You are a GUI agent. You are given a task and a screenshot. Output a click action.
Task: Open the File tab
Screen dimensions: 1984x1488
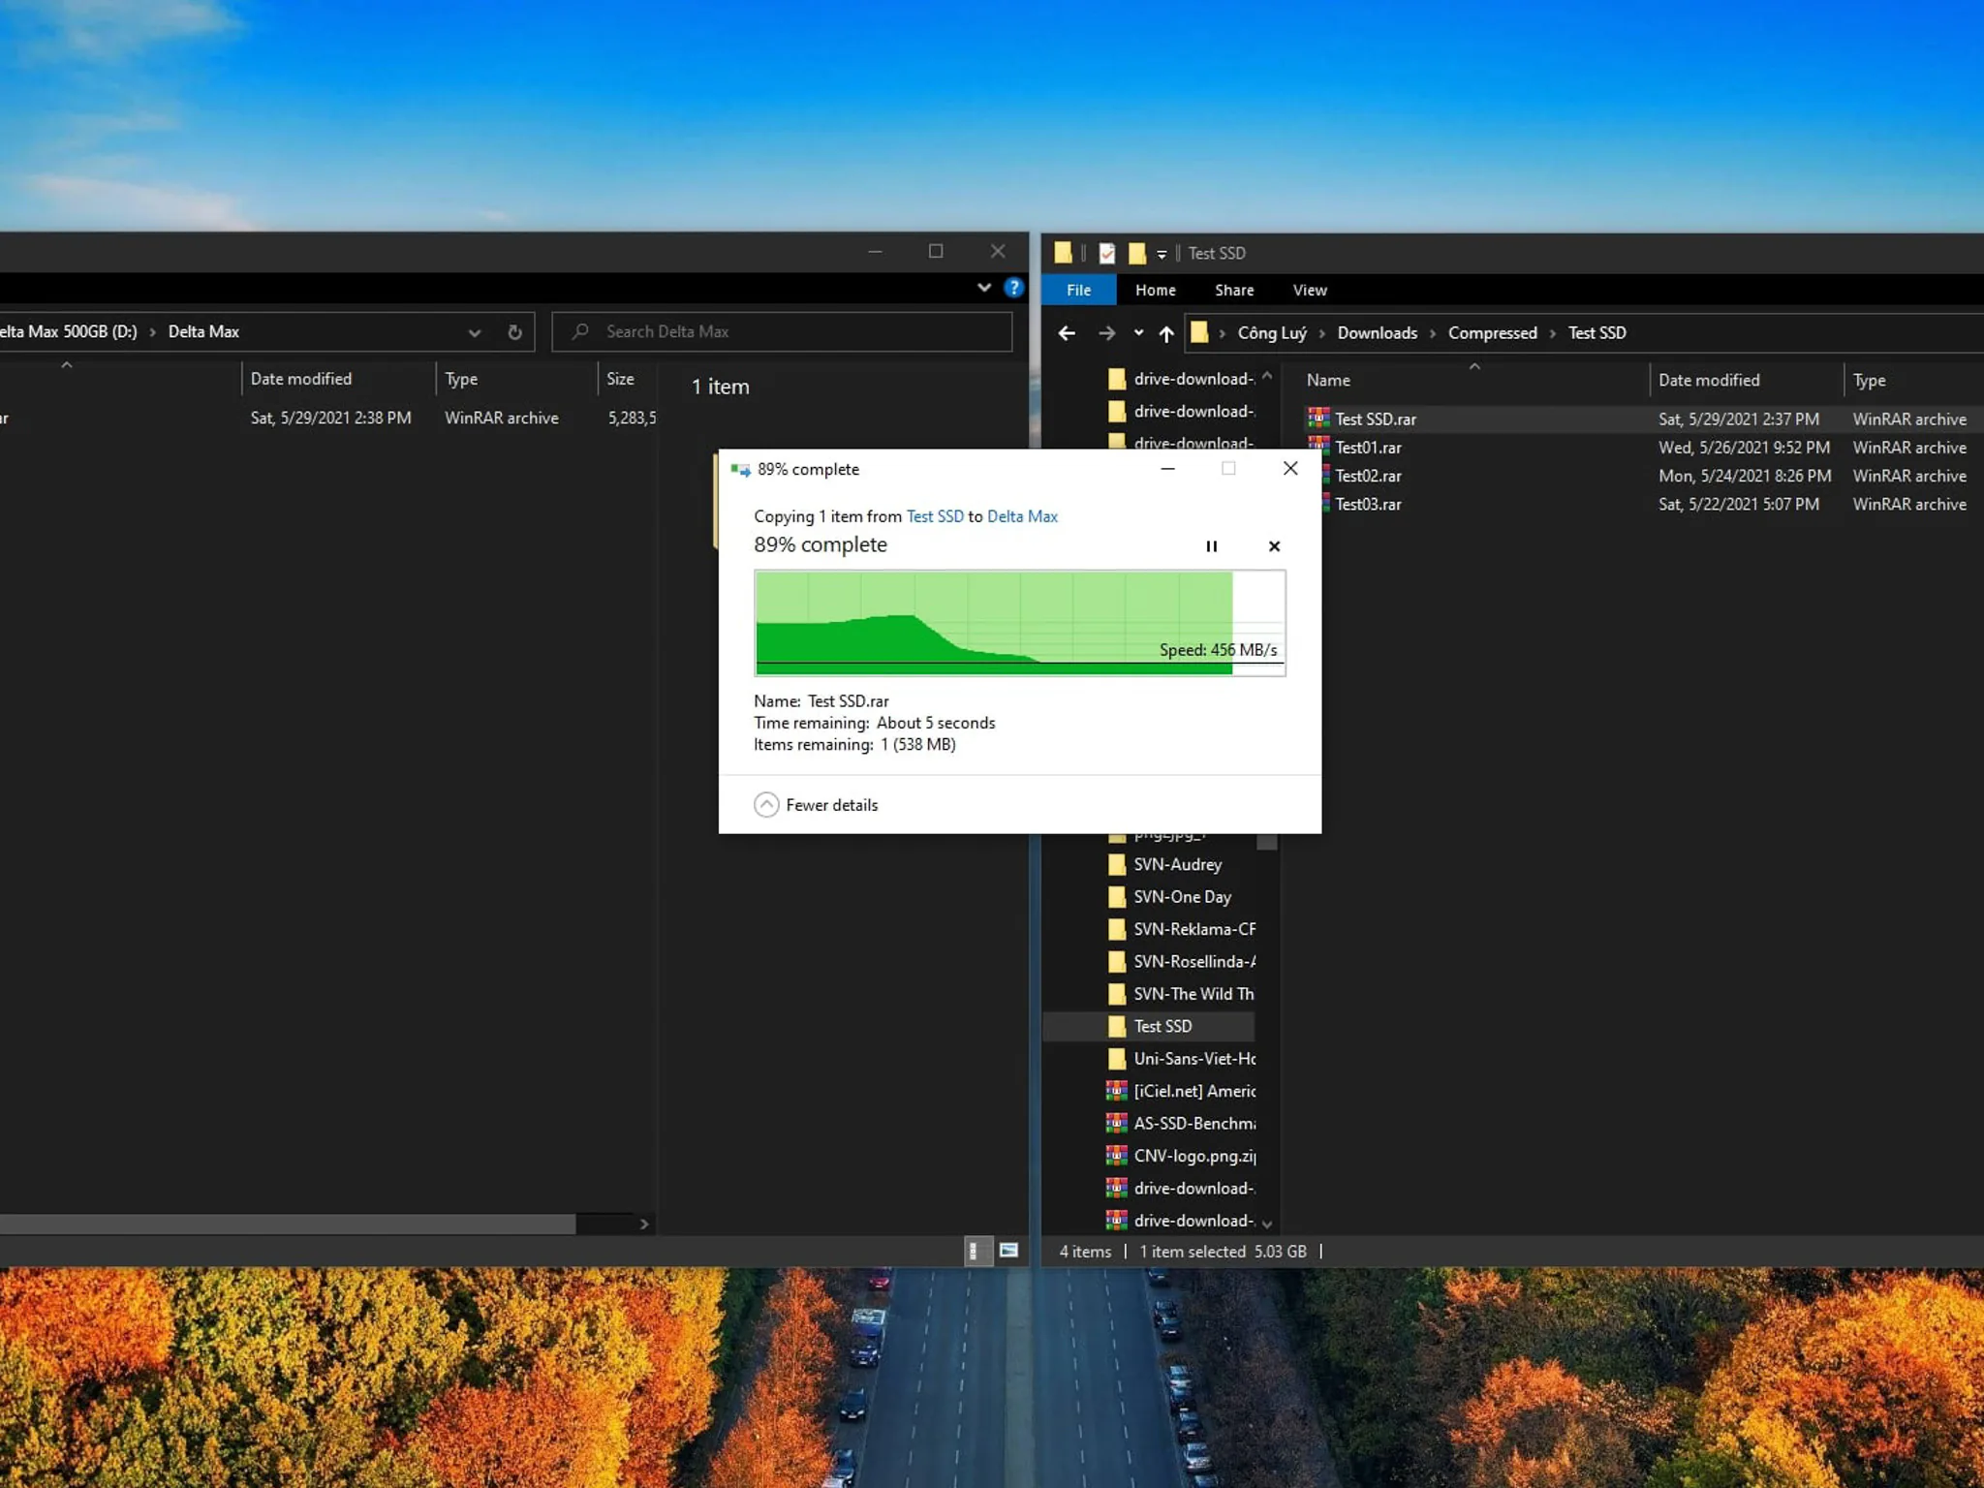click(x=1078, y=290)
